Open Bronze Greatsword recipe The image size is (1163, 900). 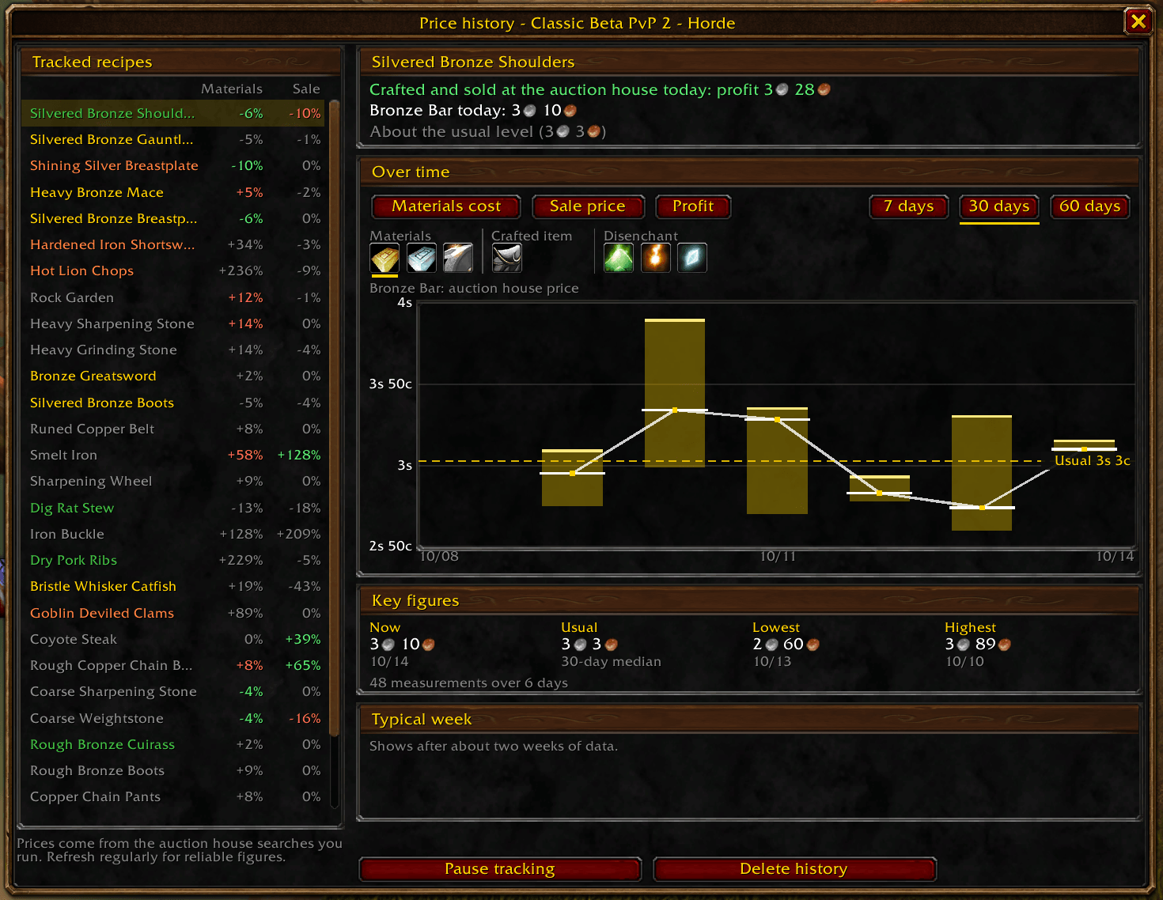click(175, 376)
